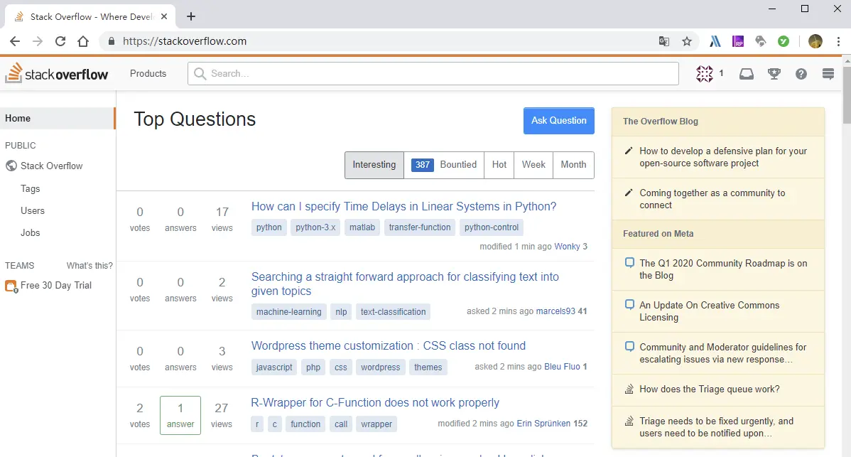Open a new browser tab with plus
This screenshot has width=851, height=457.
[191, 16]
